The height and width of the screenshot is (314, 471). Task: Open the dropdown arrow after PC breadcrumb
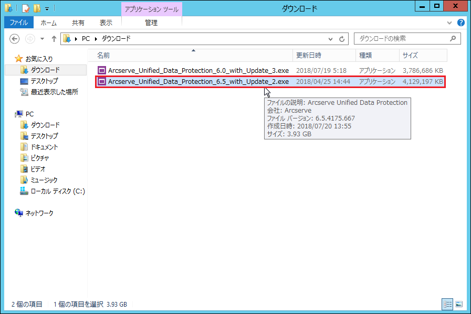pyautogui.click(x=96, y=39)
